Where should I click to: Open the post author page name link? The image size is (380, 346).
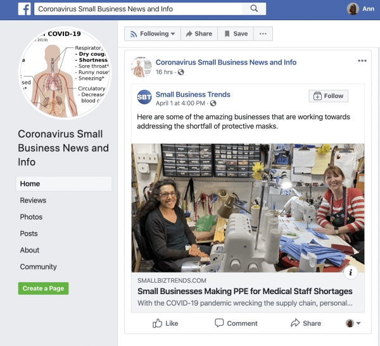coord(226,63)
